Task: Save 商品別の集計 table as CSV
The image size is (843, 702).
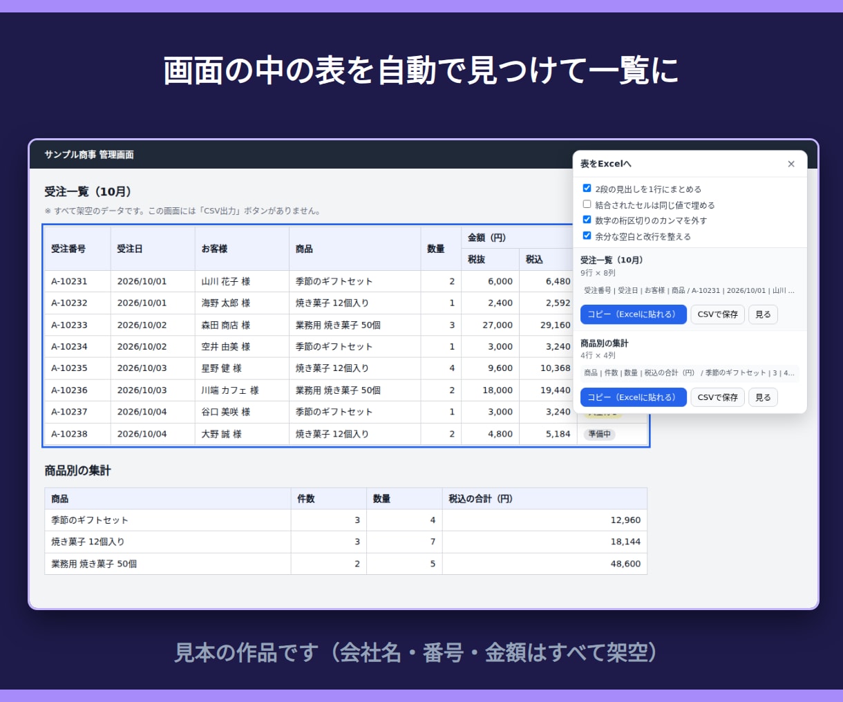Action: tap(718, 397)
